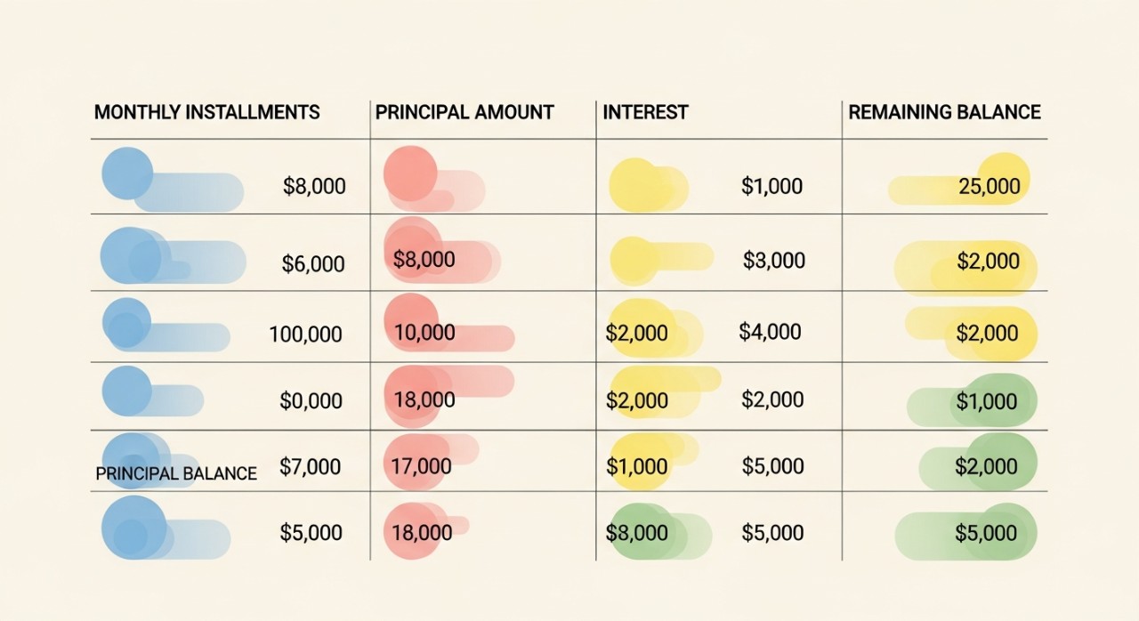The image size is (1139, 621).
Task: Click the $0,000 monthly installment value
Action: [311, 401]
